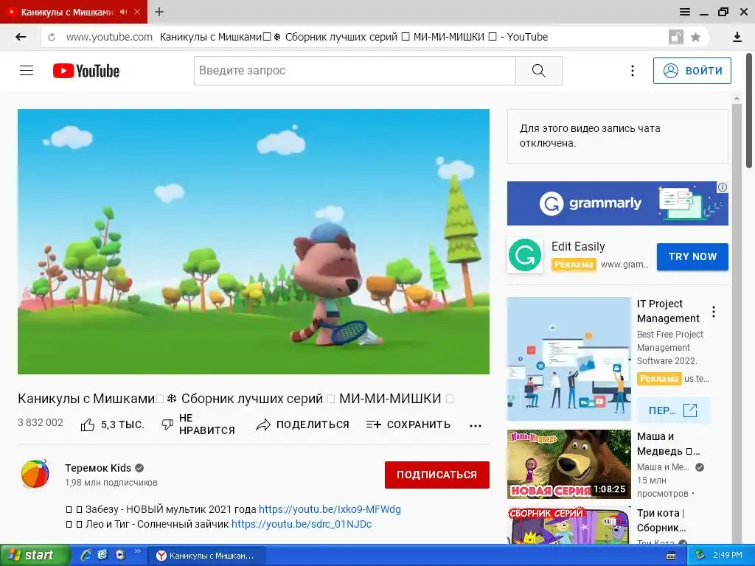Open 'Три кота | Сборник' video title
This screenshot has width=755, height=566.
661,520
